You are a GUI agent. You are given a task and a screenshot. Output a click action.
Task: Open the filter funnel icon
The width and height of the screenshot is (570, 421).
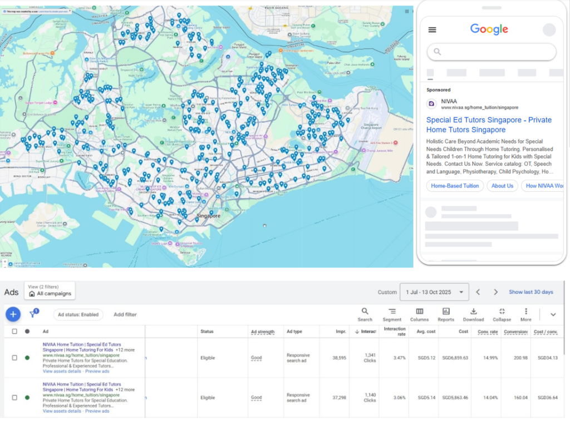(33, 314)
